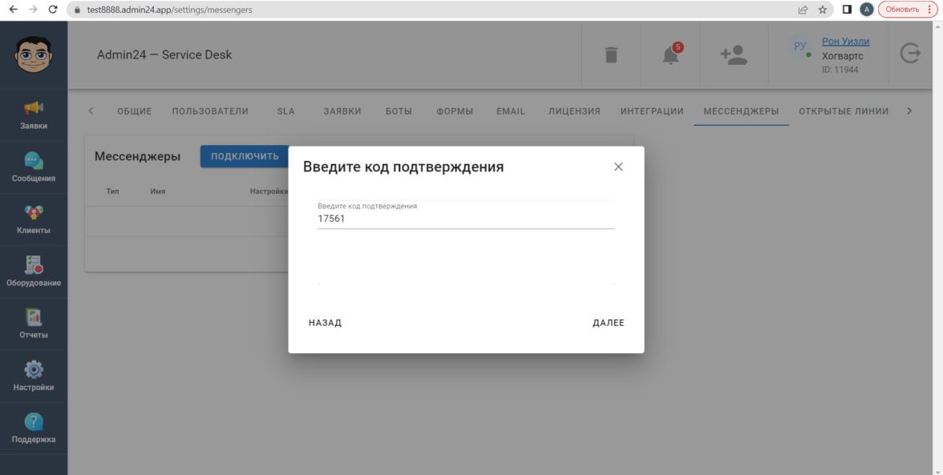Viewport: 943px width, 475px height.
Task: Click the logout icon in header
Action: click(911, 54)
